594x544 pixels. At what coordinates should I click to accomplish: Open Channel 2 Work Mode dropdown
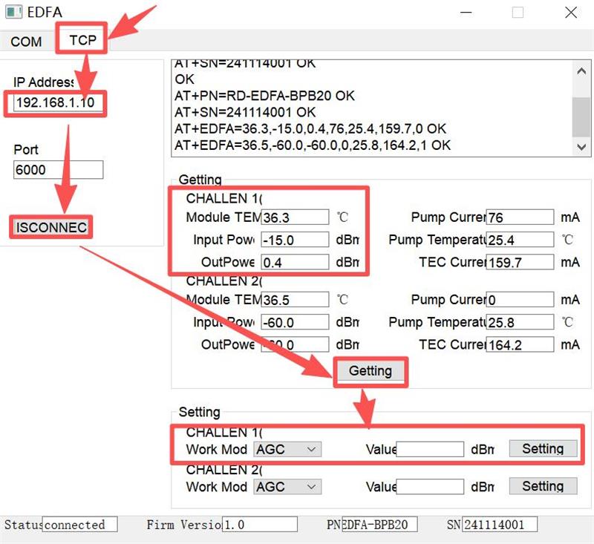pos(287,487)
